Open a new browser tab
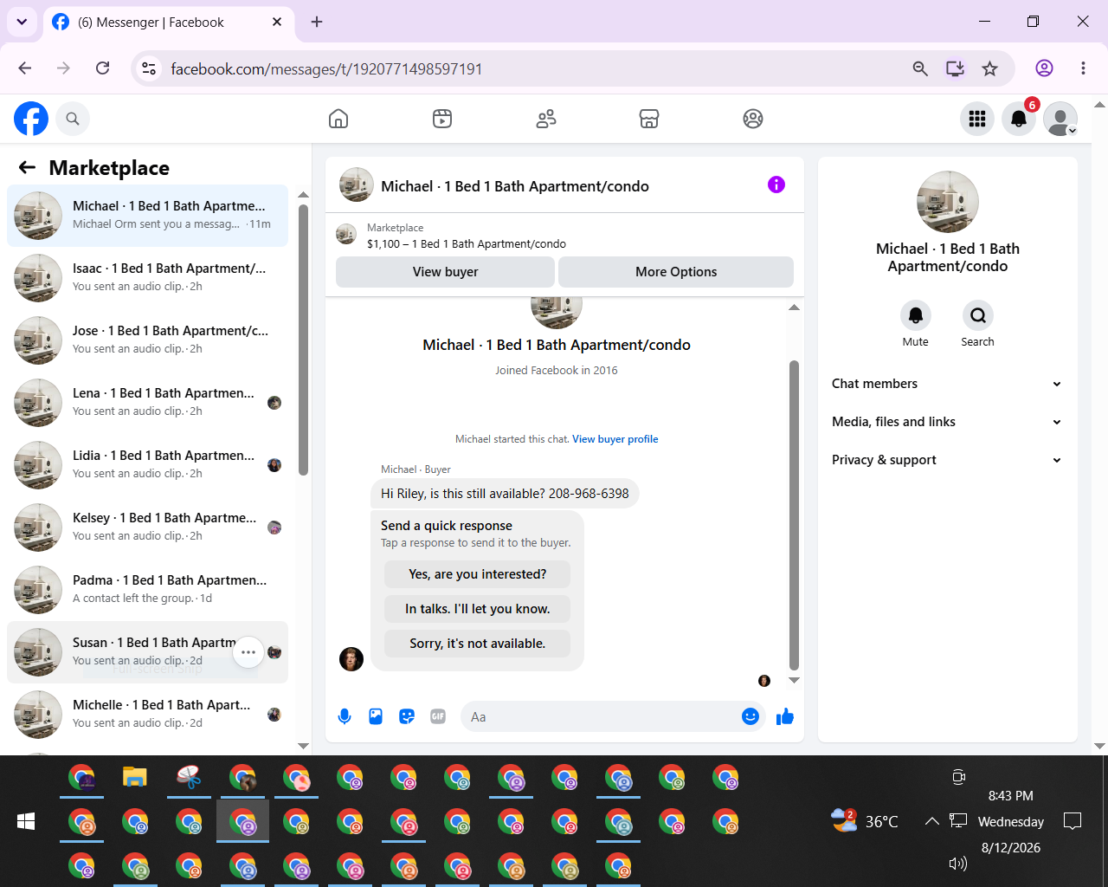The width and height of the screenshot is (1108, 887). point(317,22)
